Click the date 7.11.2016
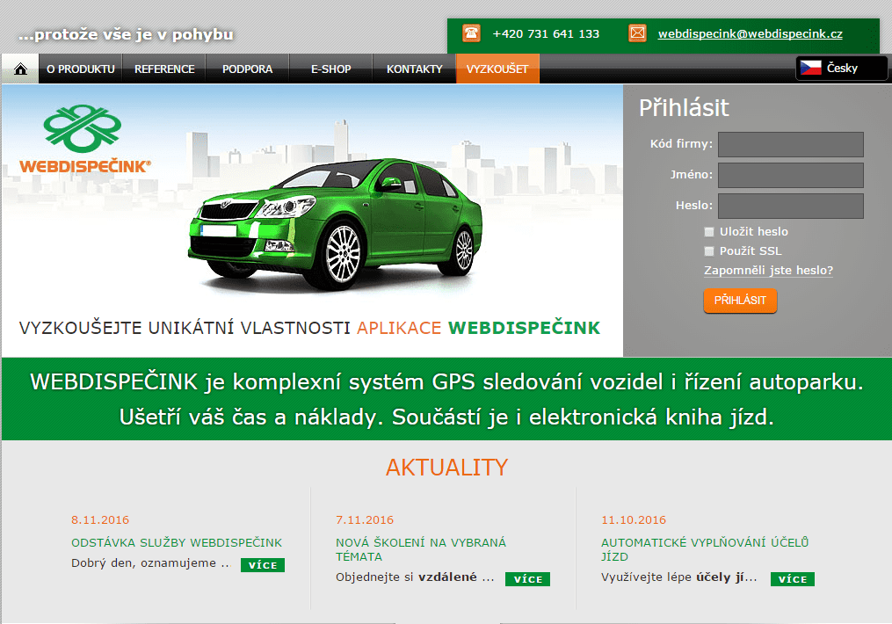This screenshot has width=892, height=624. [x=365, y=520]
